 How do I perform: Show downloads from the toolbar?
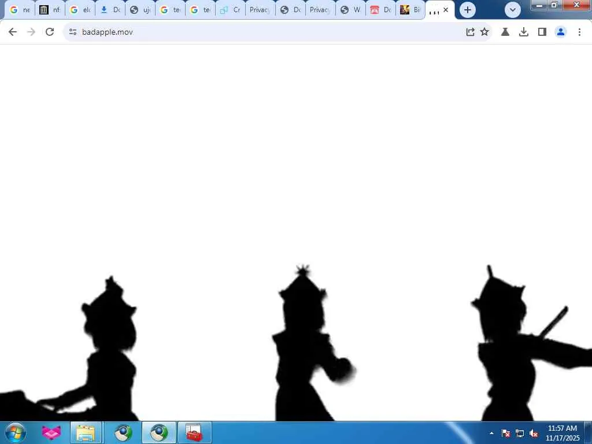tap(524, 32)
